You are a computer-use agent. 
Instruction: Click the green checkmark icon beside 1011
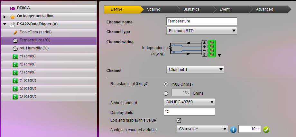(x=266, y=129)
